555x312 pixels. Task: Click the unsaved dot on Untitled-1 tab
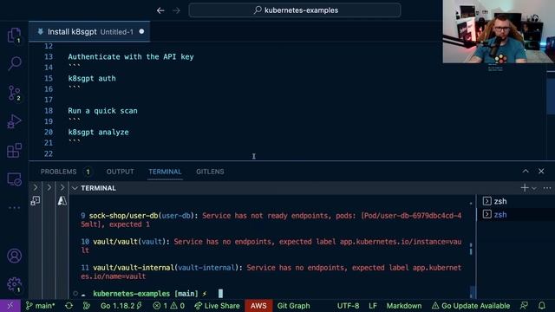tap(141, 31)
